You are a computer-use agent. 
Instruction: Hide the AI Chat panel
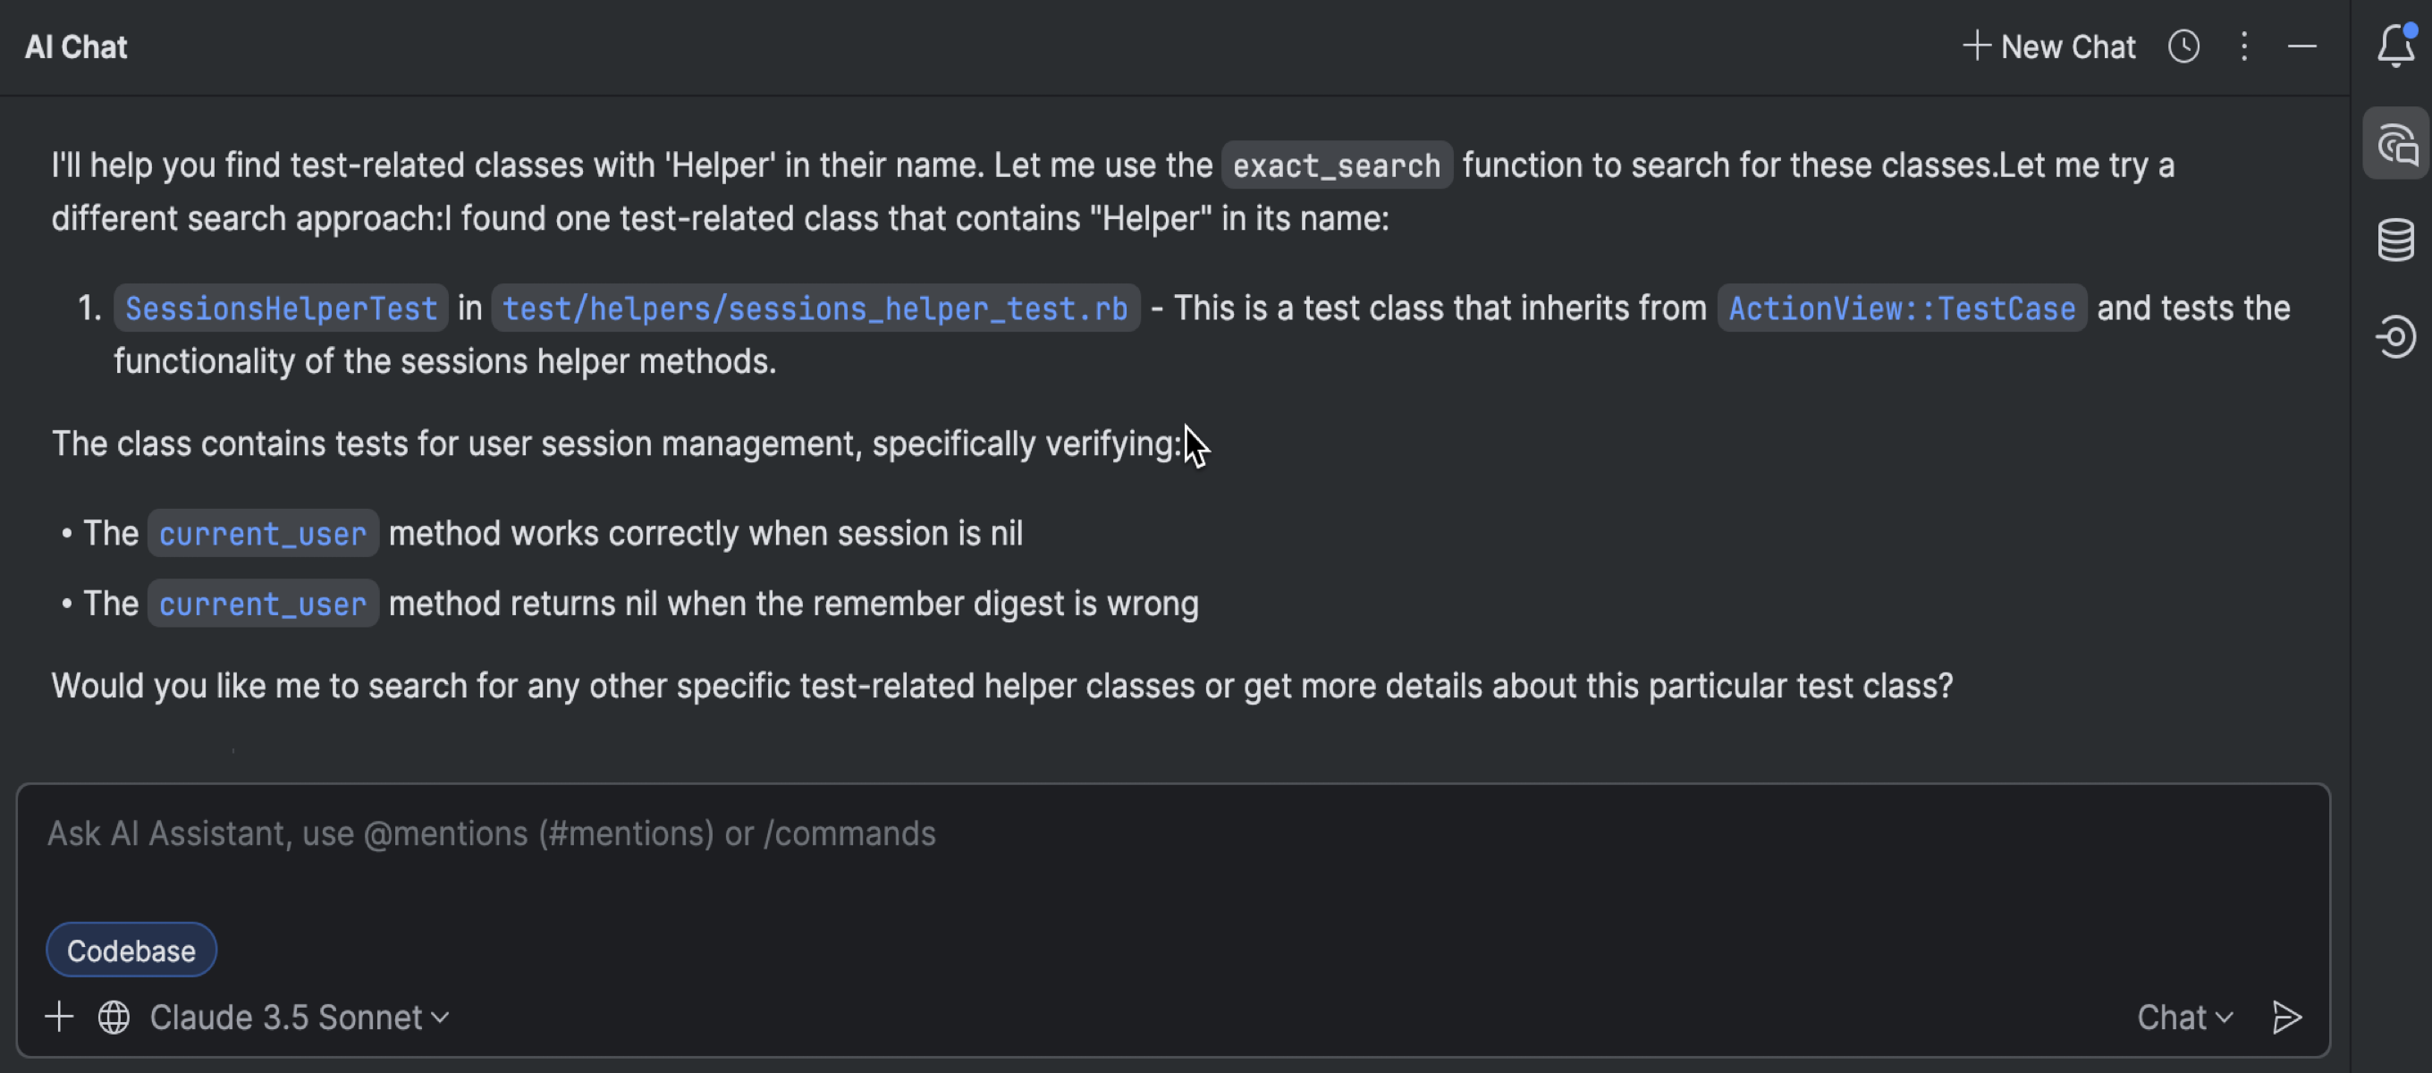pyautogui.click(x=2301, y=46)
